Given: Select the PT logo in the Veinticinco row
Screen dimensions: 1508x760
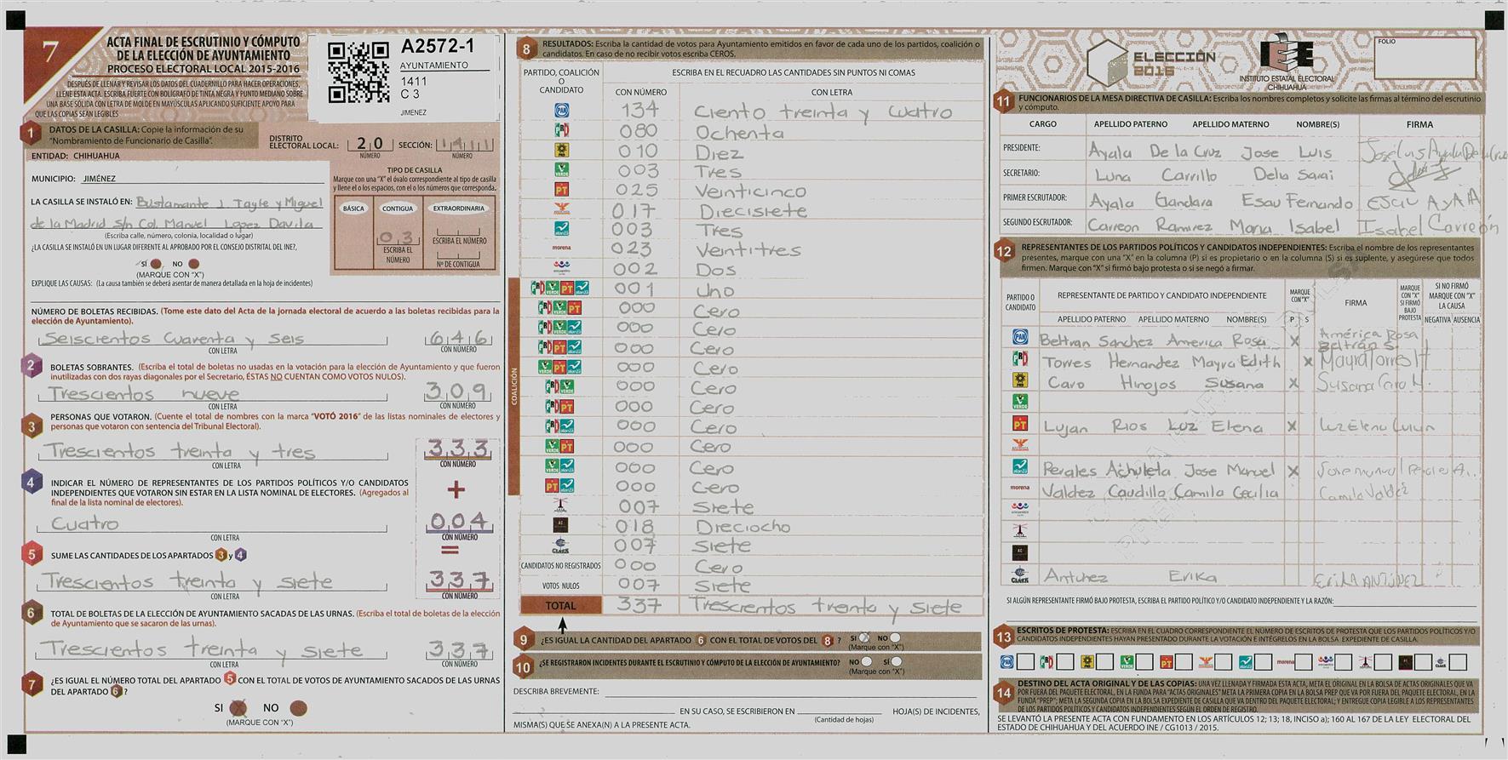Looking at the screenshot, I should 561,190.
